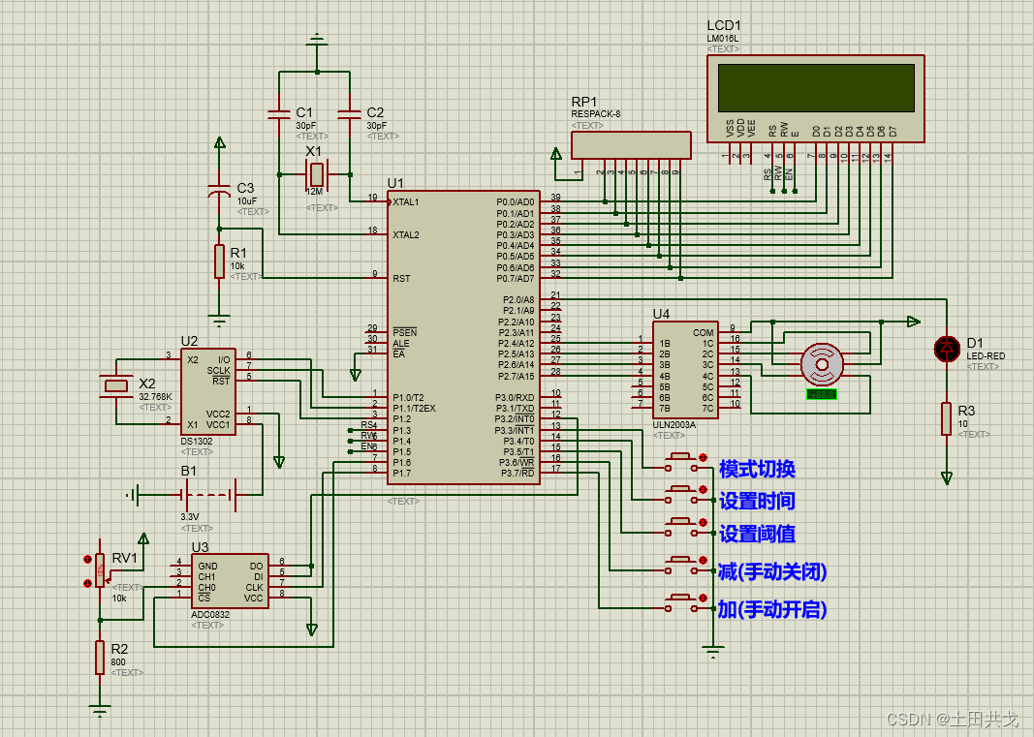
Task: Click the D1 LED-RED diode
Action: (x=947, y=348)
